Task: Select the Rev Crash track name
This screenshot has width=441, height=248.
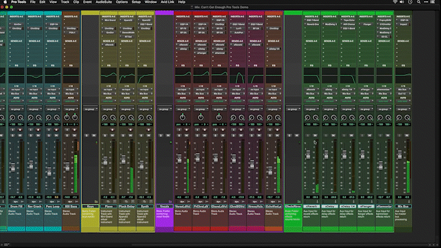Action: [35, 206]
